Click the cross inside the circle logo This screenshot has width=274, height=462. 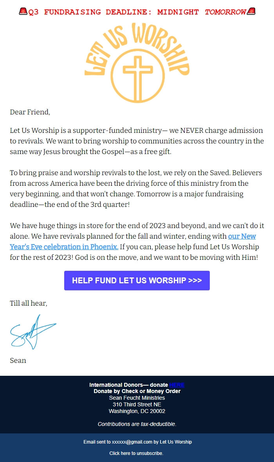tap(137, 74)
